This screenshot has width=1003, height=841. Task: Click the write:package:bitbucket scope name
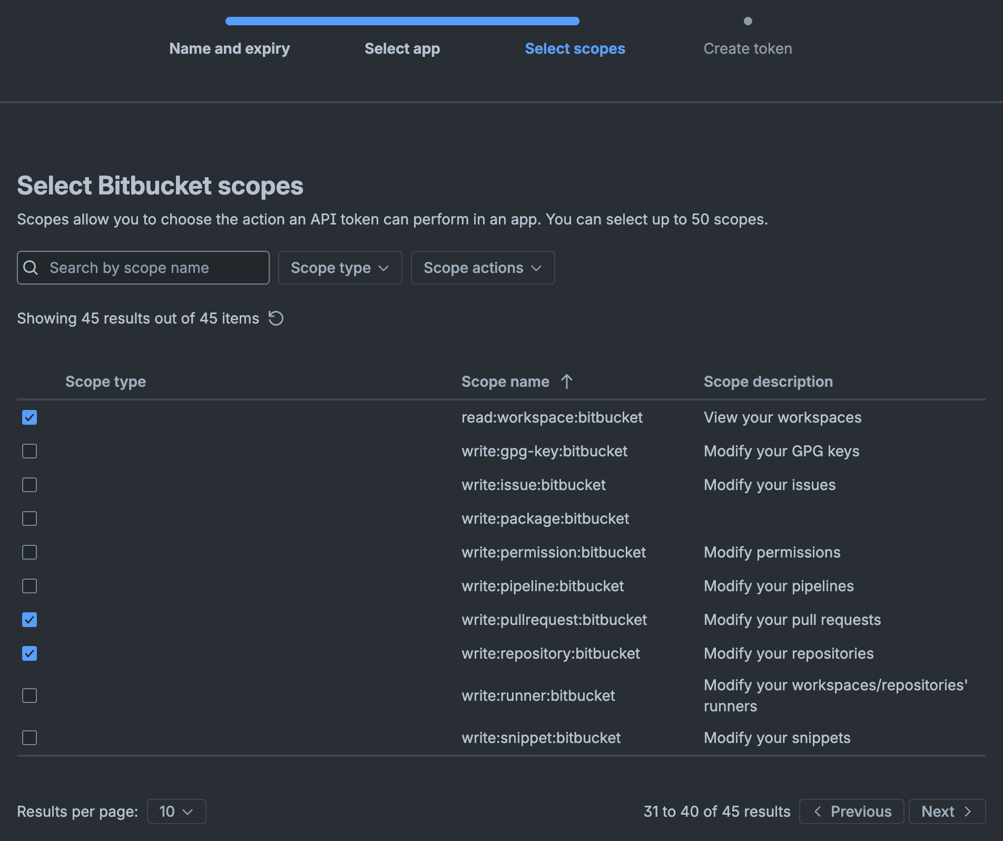tap(545, 519)
